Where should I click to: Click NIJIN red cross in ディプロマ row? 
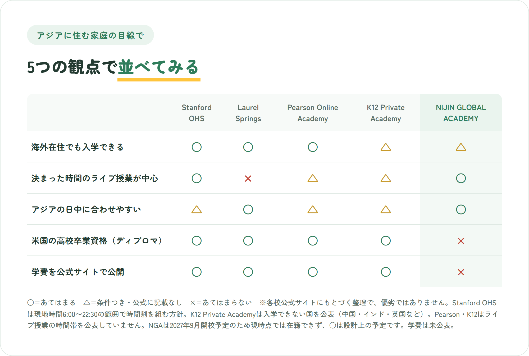point(461,241)
